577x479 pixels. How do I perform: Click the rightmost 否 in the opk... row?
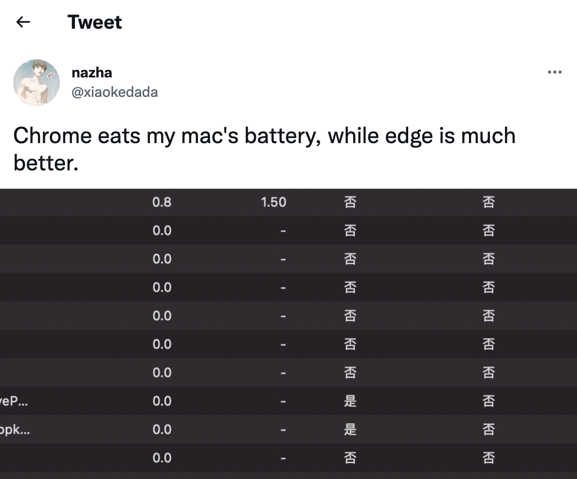click(488, 429)
